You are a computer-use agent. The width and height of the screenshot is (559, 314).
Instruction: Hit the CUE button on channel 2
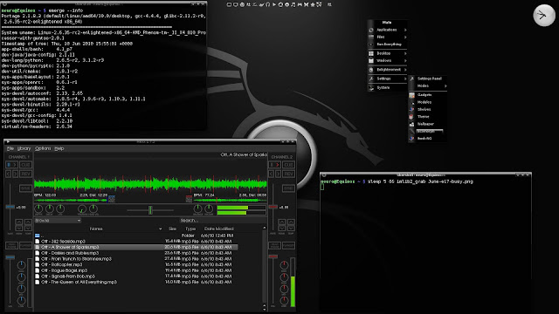coord(288,165)
